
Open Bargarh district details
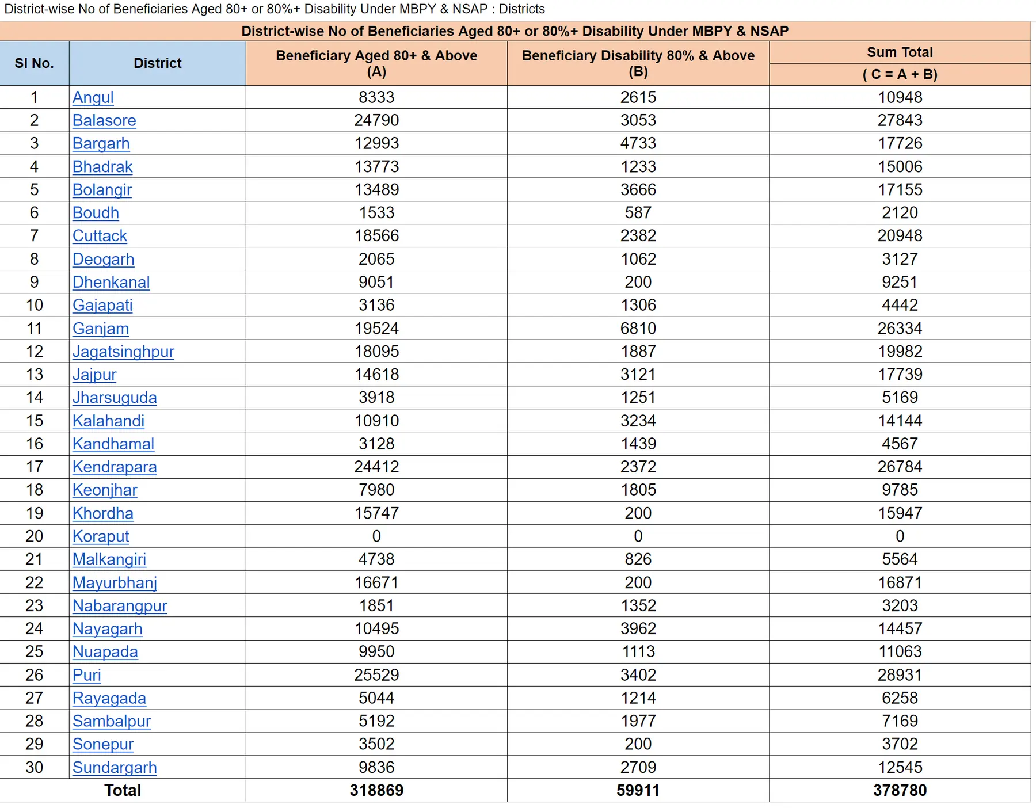[x=101, y=143]
